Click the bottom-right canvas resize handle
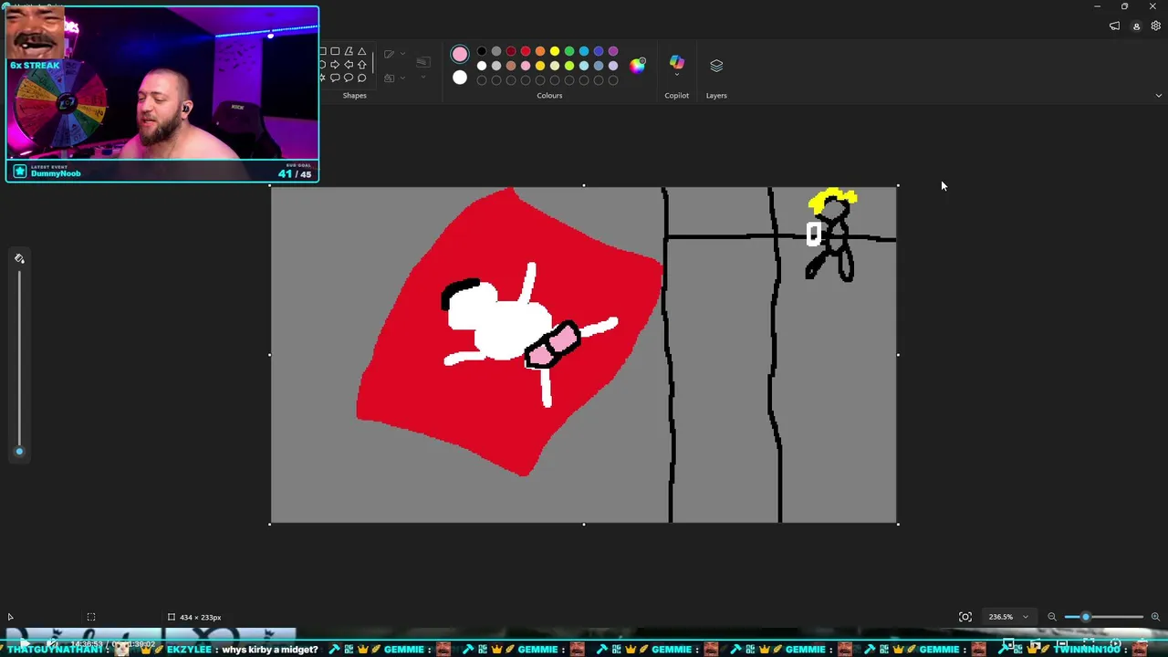The image size is (1168, 657). click(898, 524)
